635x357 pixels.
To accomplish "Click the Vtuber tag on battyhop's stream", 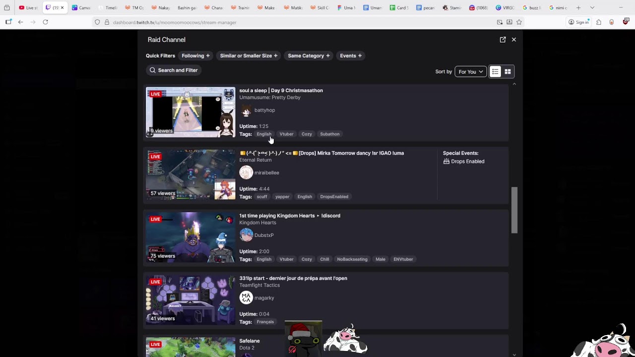I will [x=286, y=134].
